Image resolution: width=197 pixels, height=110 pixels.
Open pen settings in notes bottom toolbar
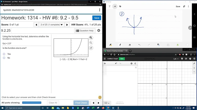(111, 45)
